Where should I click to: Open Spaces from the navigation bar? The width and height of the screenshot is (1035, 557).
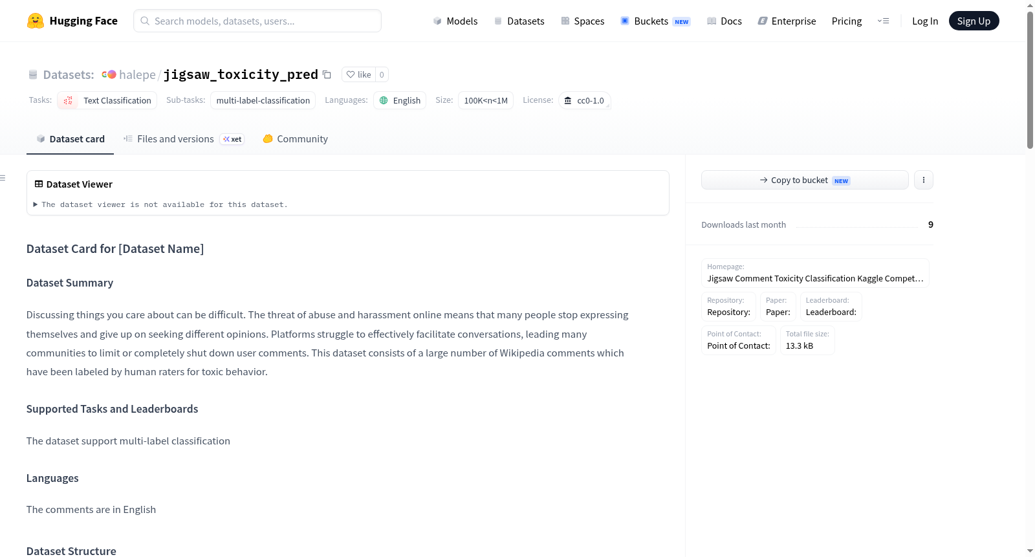click(x=583, y=21)
